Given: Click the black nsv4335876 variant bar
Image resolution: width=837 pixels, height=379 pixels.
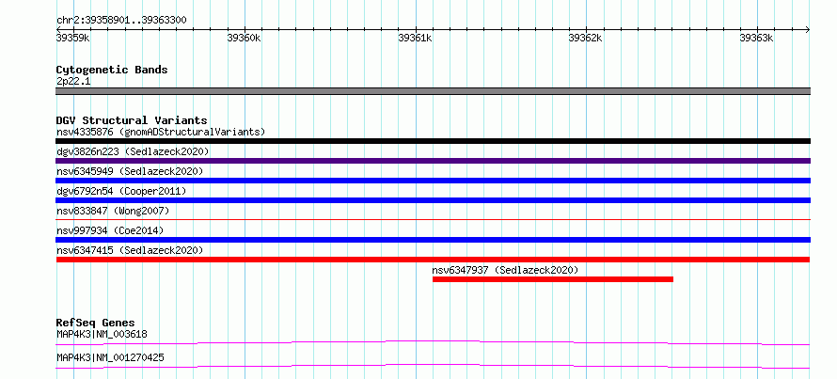Looking at the screenshot, I should coord(433,141).
